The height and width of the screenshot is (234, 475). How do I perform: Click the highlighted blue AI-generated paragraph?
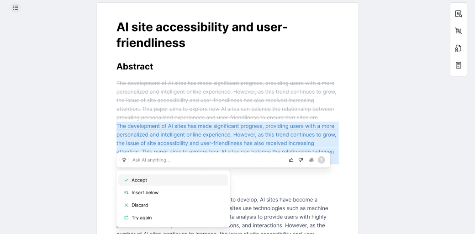click(226, 135)
